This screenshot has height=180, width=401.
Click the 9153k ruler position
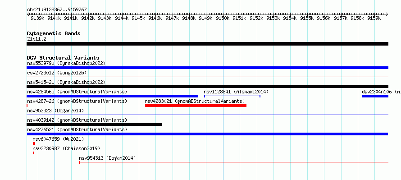(273, 18)
